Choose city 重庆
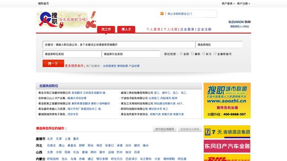The height and width of the screenshot is (161, 287). [x=76, y=139]
